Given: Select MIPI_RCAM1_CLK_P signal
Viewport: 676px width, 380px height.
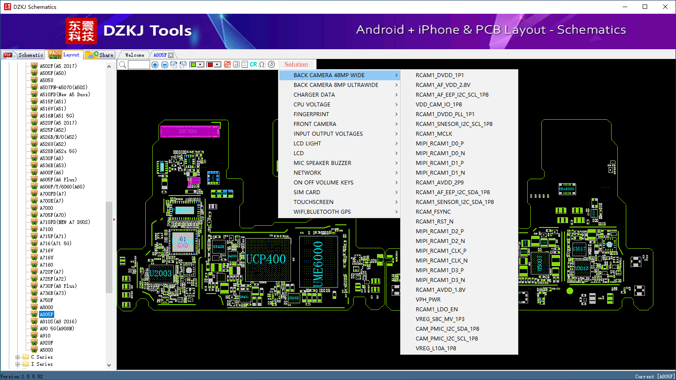Looking at the screenshot, I should tap(459, 251).
